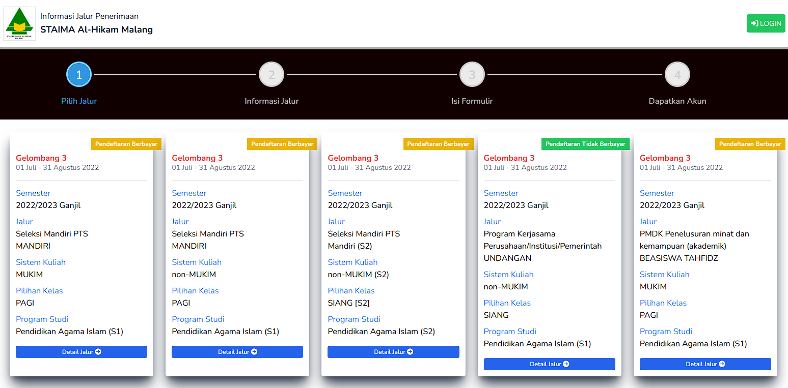Select step 4 Dapatkan Akun circle
Viewport: 788px width, 388px height.
click(677, 75)
